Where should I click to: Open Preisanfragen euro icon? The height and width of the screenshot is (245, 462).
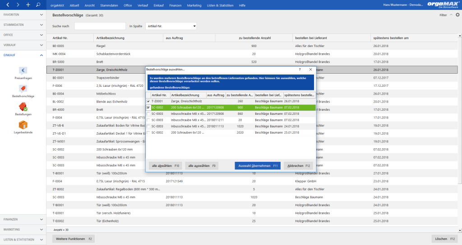point(23,71)
